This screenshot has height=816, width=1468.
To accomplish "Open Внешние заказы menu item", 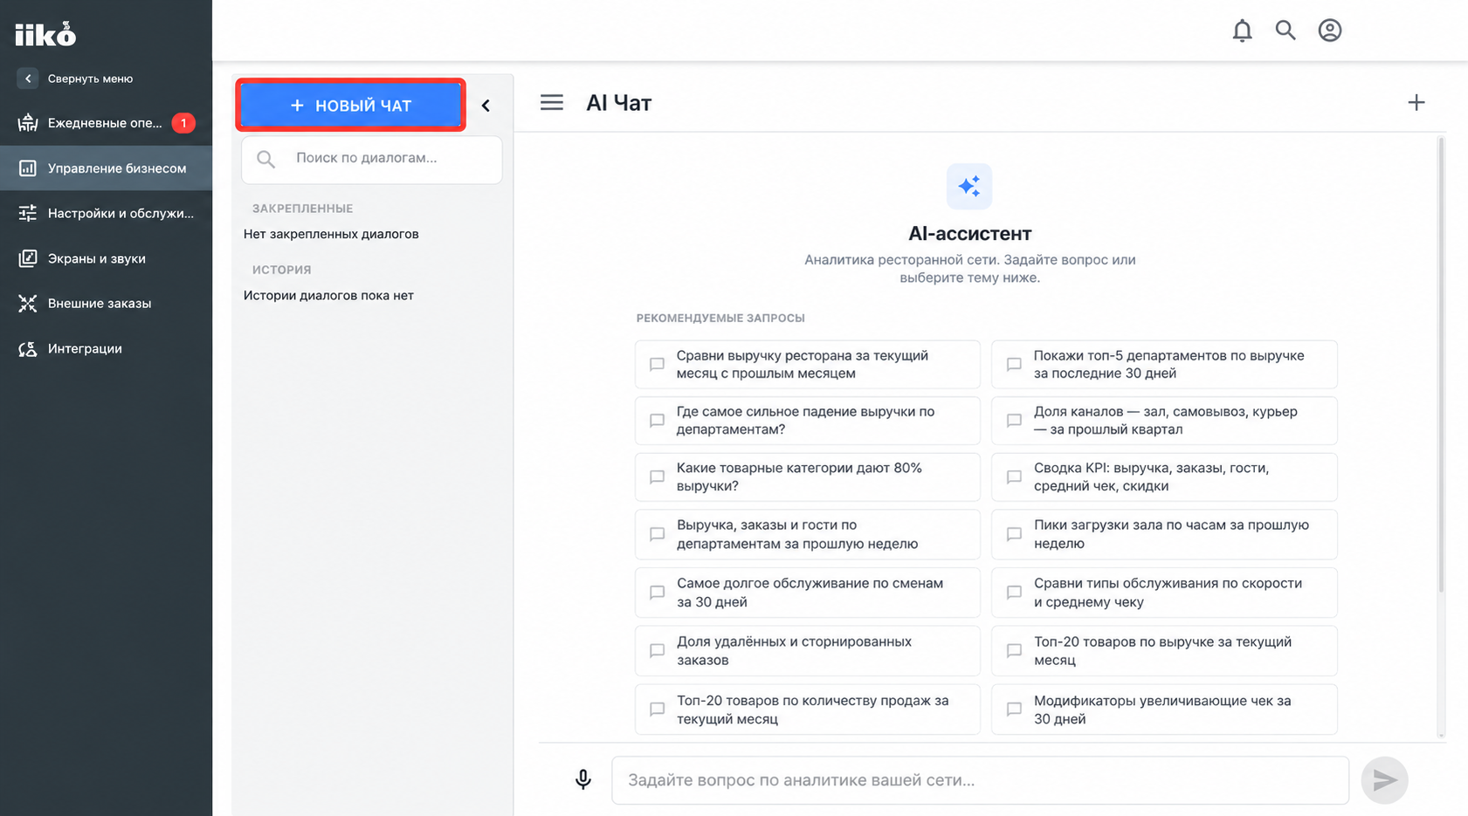I will 106,303.
